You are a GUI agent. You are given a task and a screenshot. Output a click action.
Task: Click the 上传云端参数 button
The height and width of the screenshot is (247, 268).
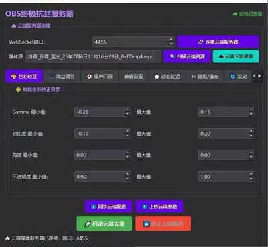click(159, 206)
